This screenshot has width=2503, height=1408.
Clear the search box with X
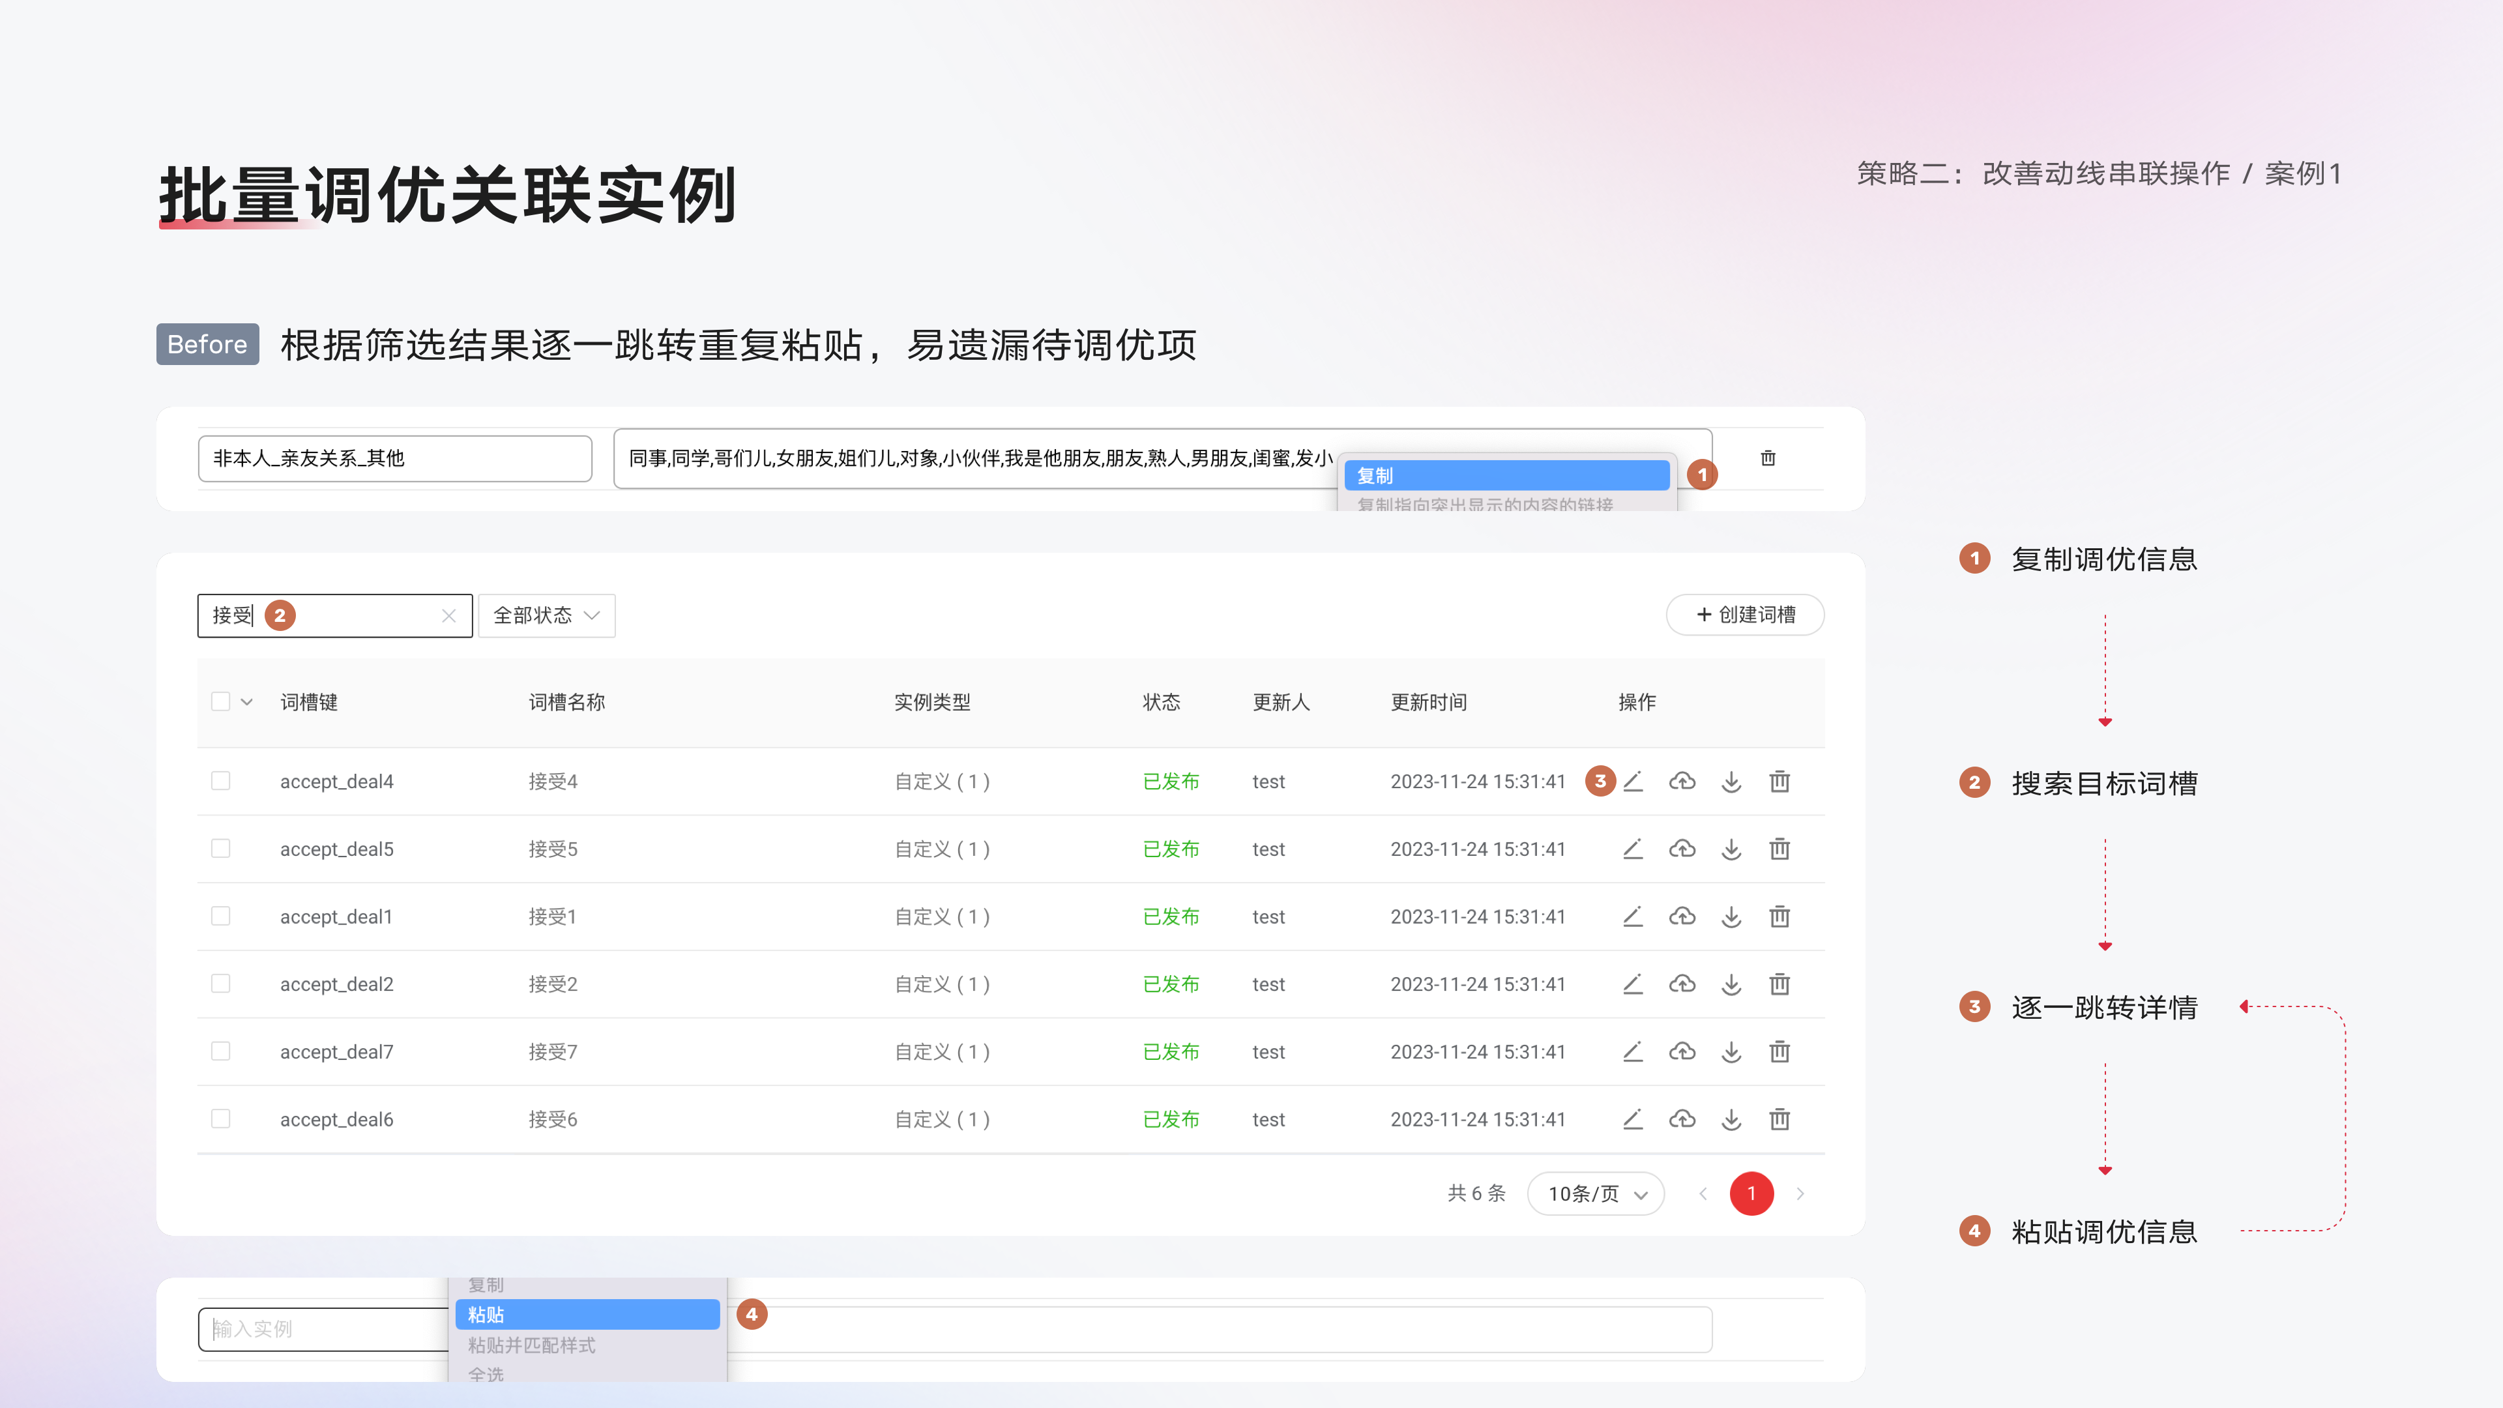[x=448, y=615]
